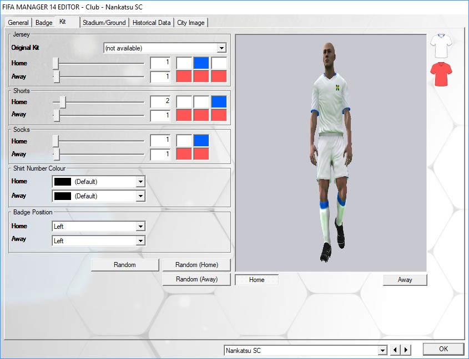This screenshot has width=469, height=359.
Task: Pick Socks Away second red swatch
Action: click(201, 154)
